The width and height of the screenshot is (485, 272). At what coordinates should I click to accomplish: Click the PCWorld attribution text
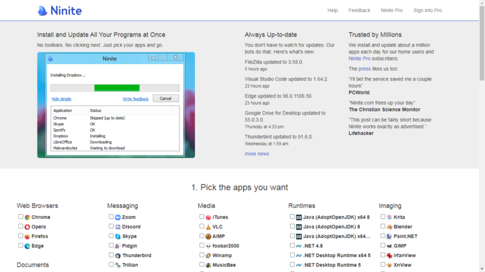pos(359,93)
